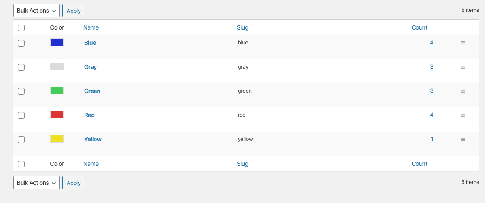Check the Blue row checkbox

(x=22, y=43)
